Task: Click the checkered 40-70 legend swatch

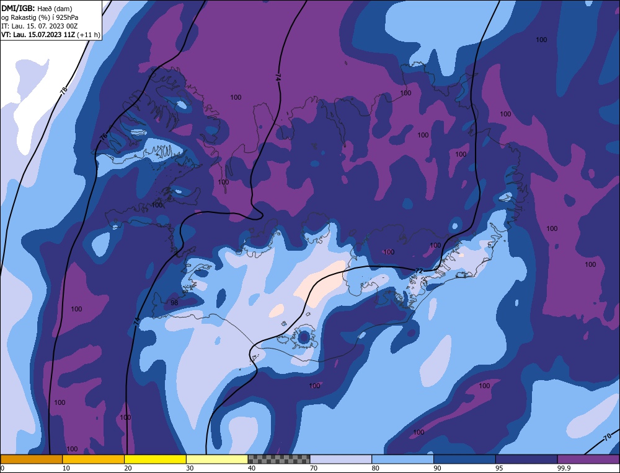Action: click(279, 459)
